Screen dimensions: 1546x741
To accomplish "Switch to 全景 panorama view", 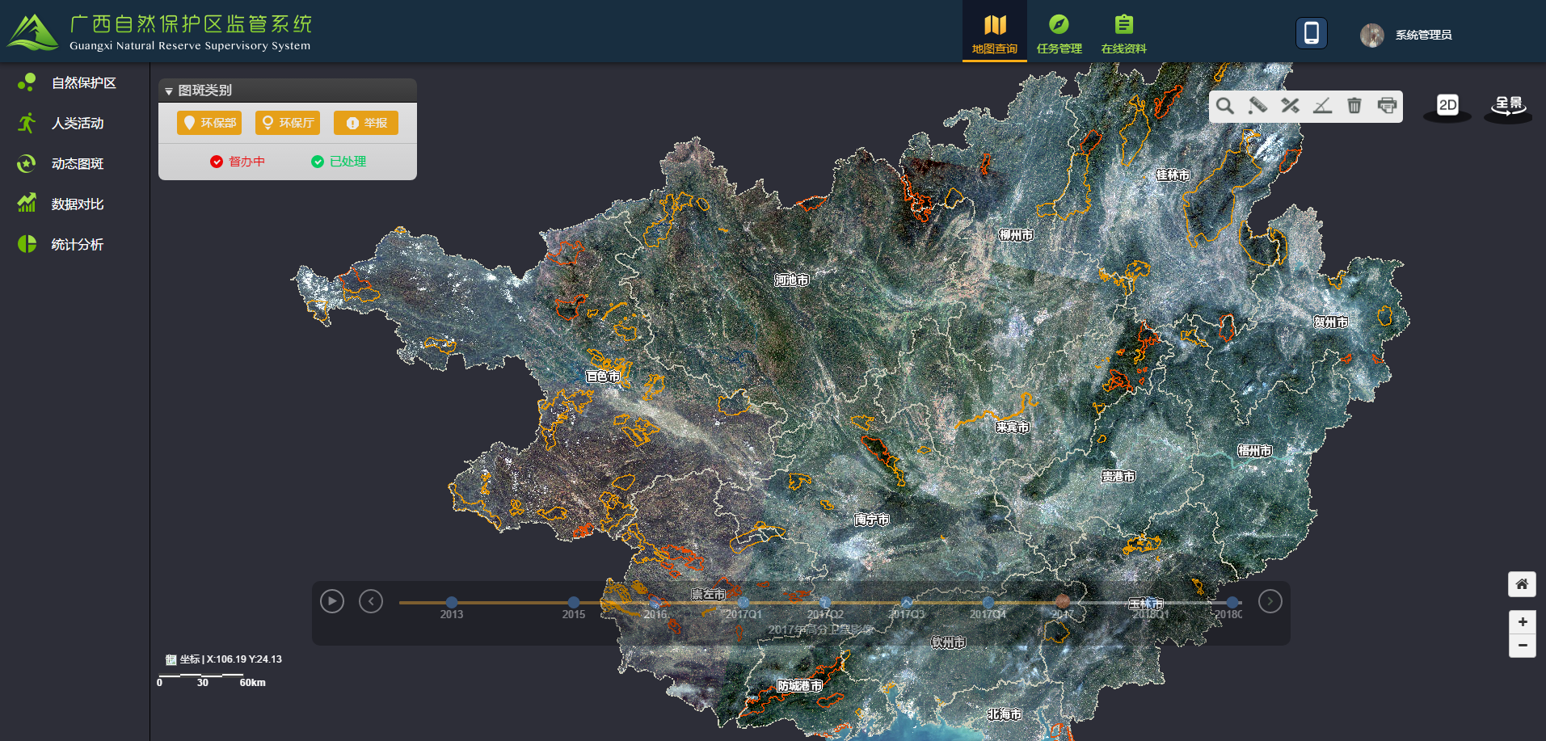I will pyautogui.click(x=1508, y=107).
